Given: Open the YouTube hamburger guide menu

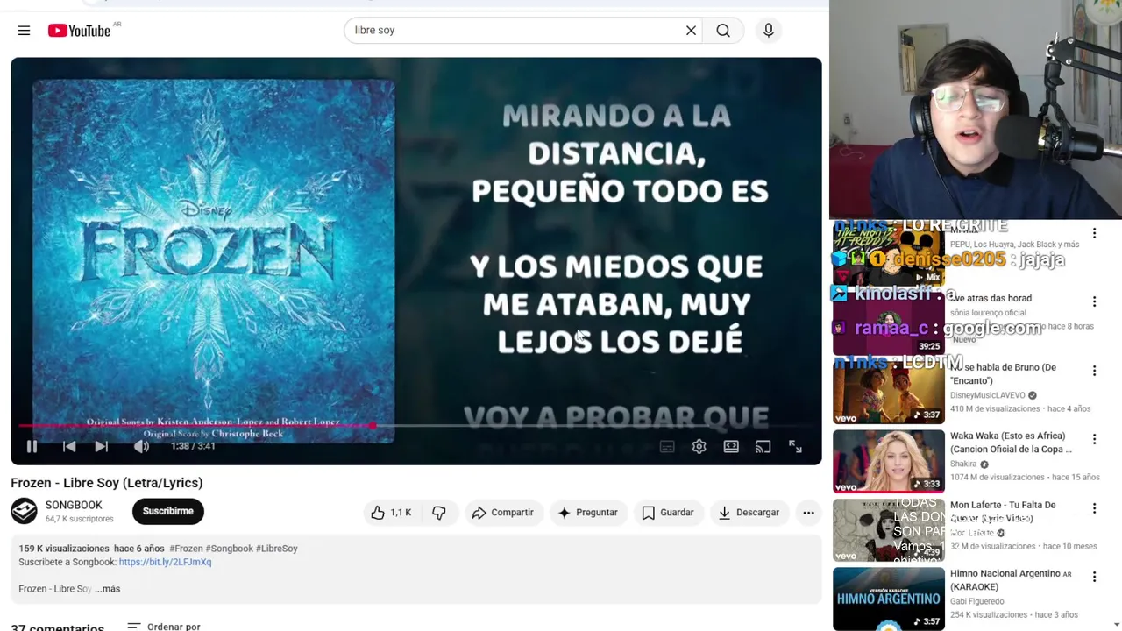Looking at the screenshot, I should (24, 31).
